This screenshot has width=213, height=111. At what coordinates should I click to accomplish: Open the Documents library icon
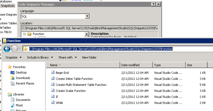(13, 100)
